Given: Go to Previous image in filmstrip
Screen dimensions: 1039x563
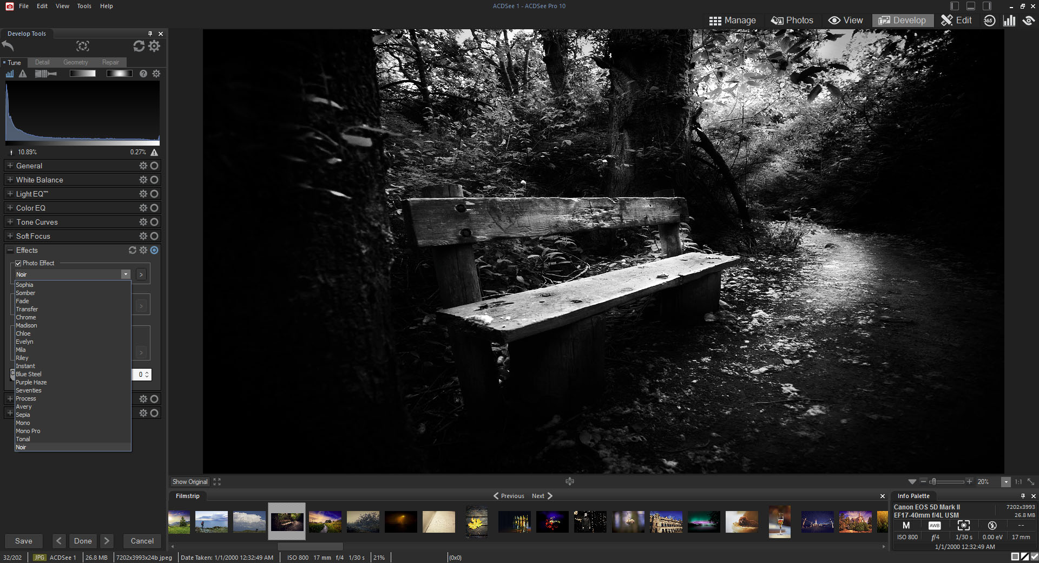Looking at the screenshot, I should pos(509,496).
